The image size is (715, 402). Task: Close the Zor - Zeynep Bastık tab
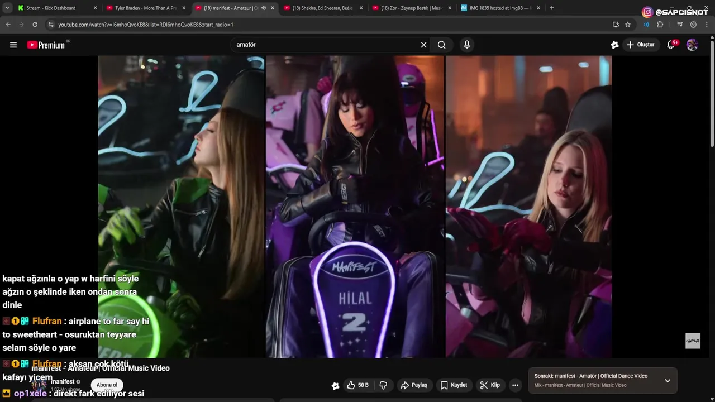(x=450, y=8)
